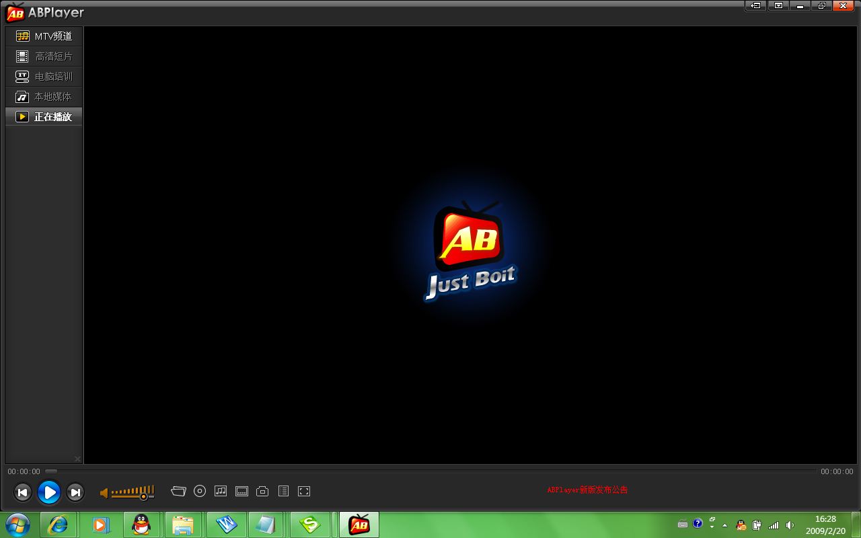Click the left-arrow mode button in the title bar
This screenshot has width=861, height=538.
756,6
